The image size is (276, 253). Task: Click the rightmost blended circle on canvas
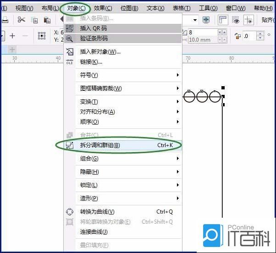point(215,96)
